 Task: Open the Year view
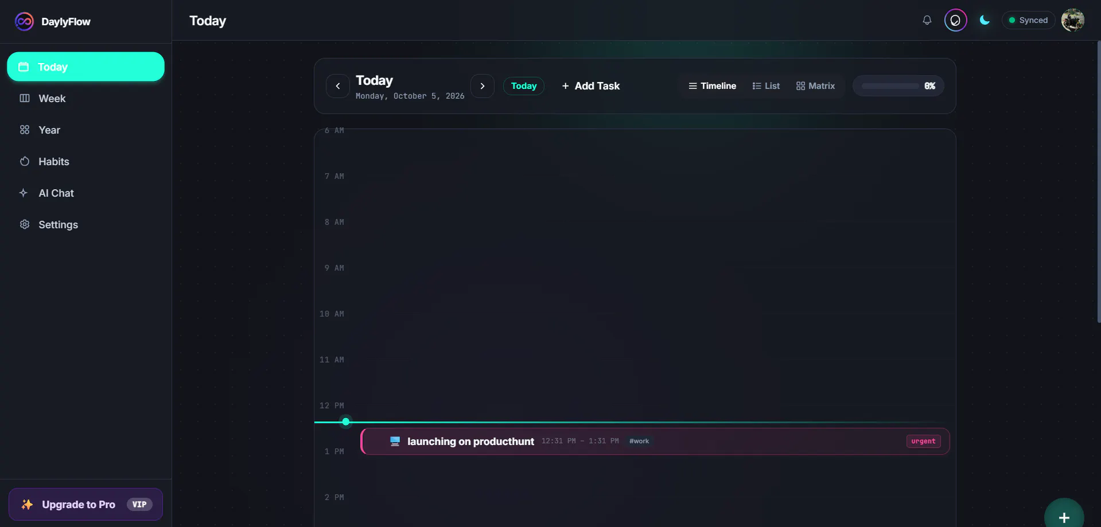click(85, 130)
